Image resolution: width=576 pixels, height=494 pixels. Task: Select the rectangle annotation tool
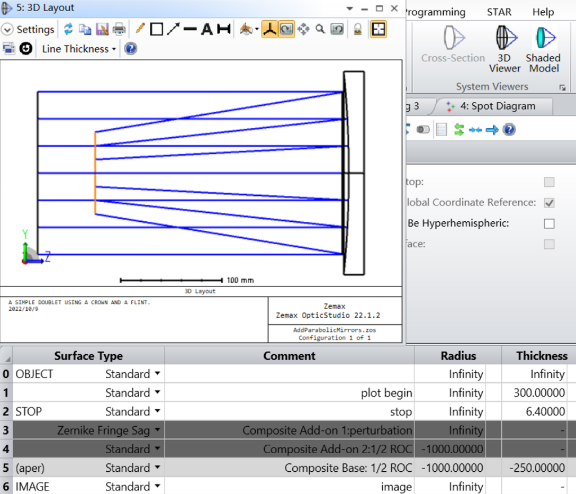click(x=157, y=29)
